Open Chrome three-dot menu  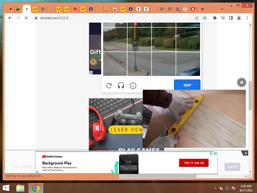[x=247, y=18]
